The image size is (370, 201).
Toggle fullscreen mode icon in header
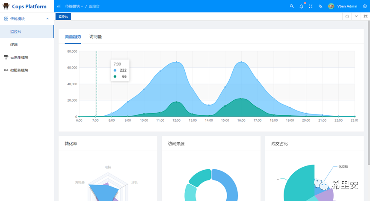[x=311, y=6]
